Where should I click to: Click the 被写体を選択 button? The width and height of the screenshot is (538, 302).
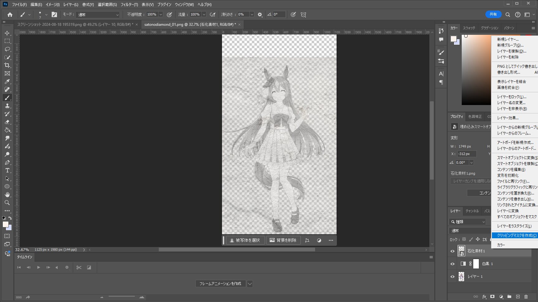tap(245, 240)
